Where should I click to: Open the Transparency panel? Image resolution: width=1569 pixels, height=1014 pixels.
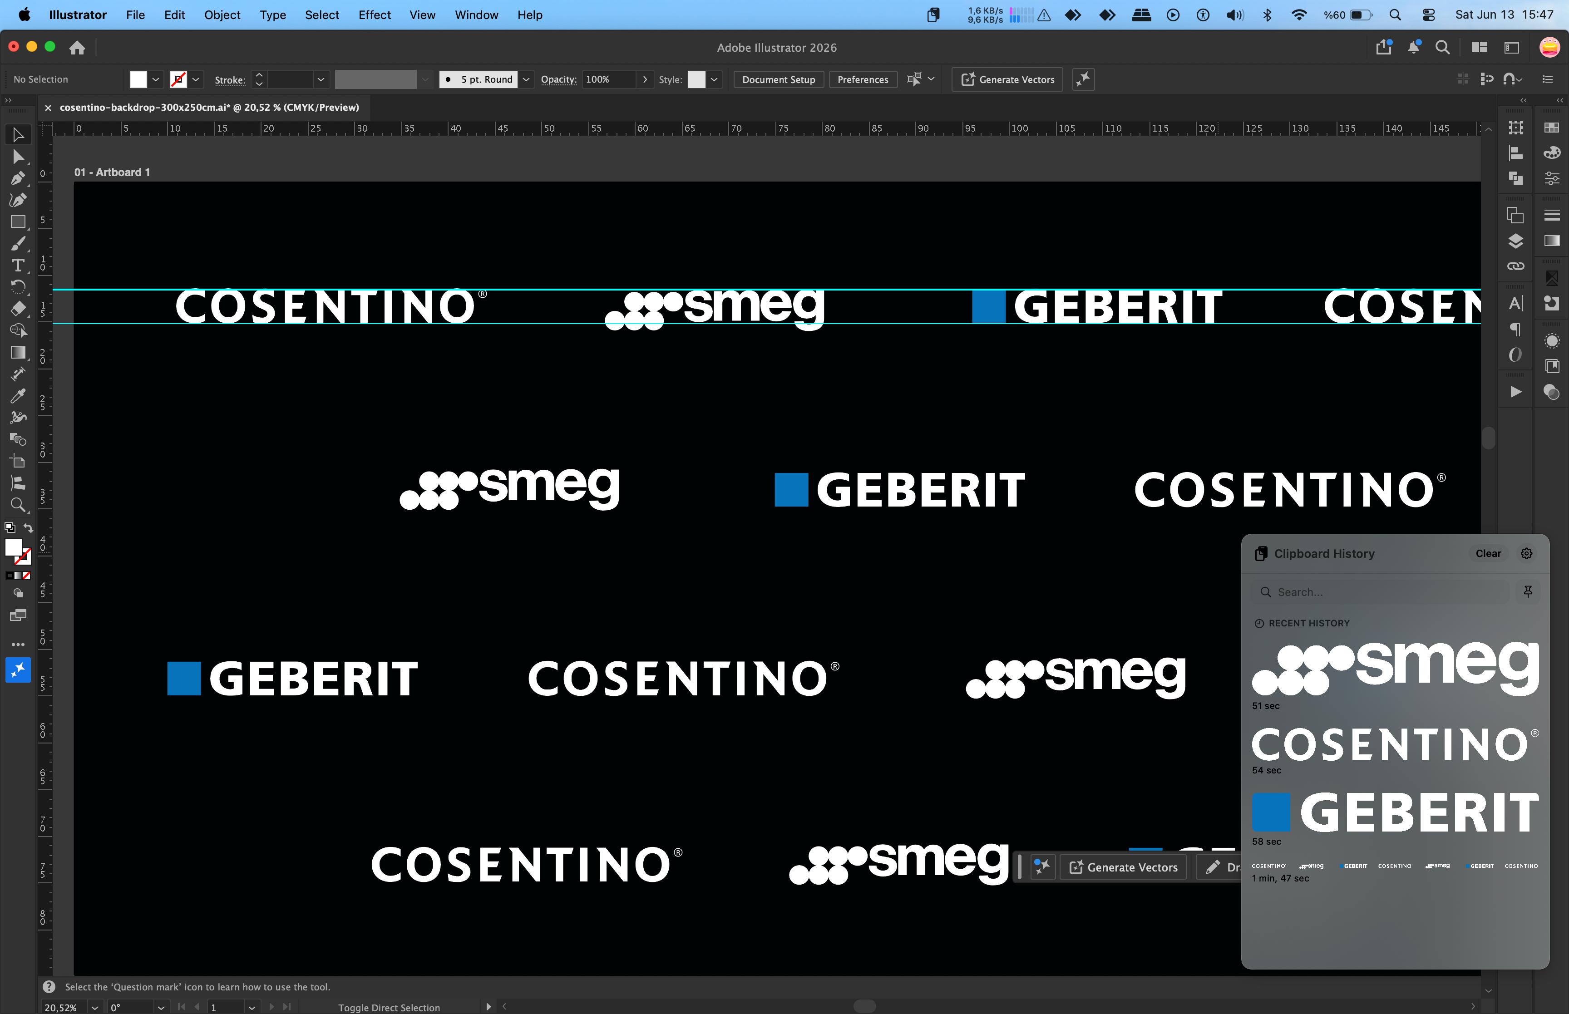(1552, 392)
